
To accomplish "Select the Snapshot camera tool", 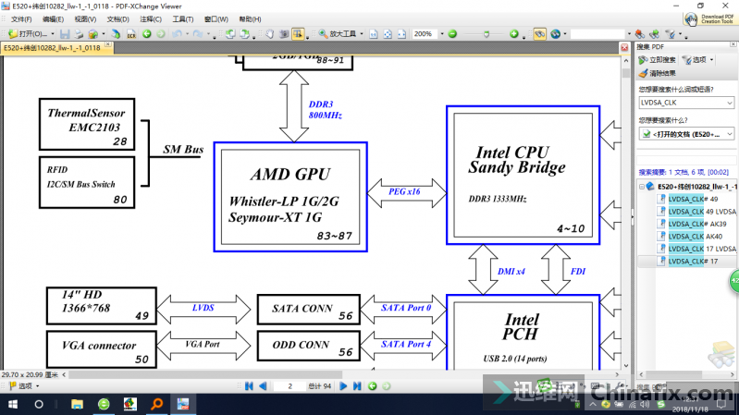I will (284, 34).
